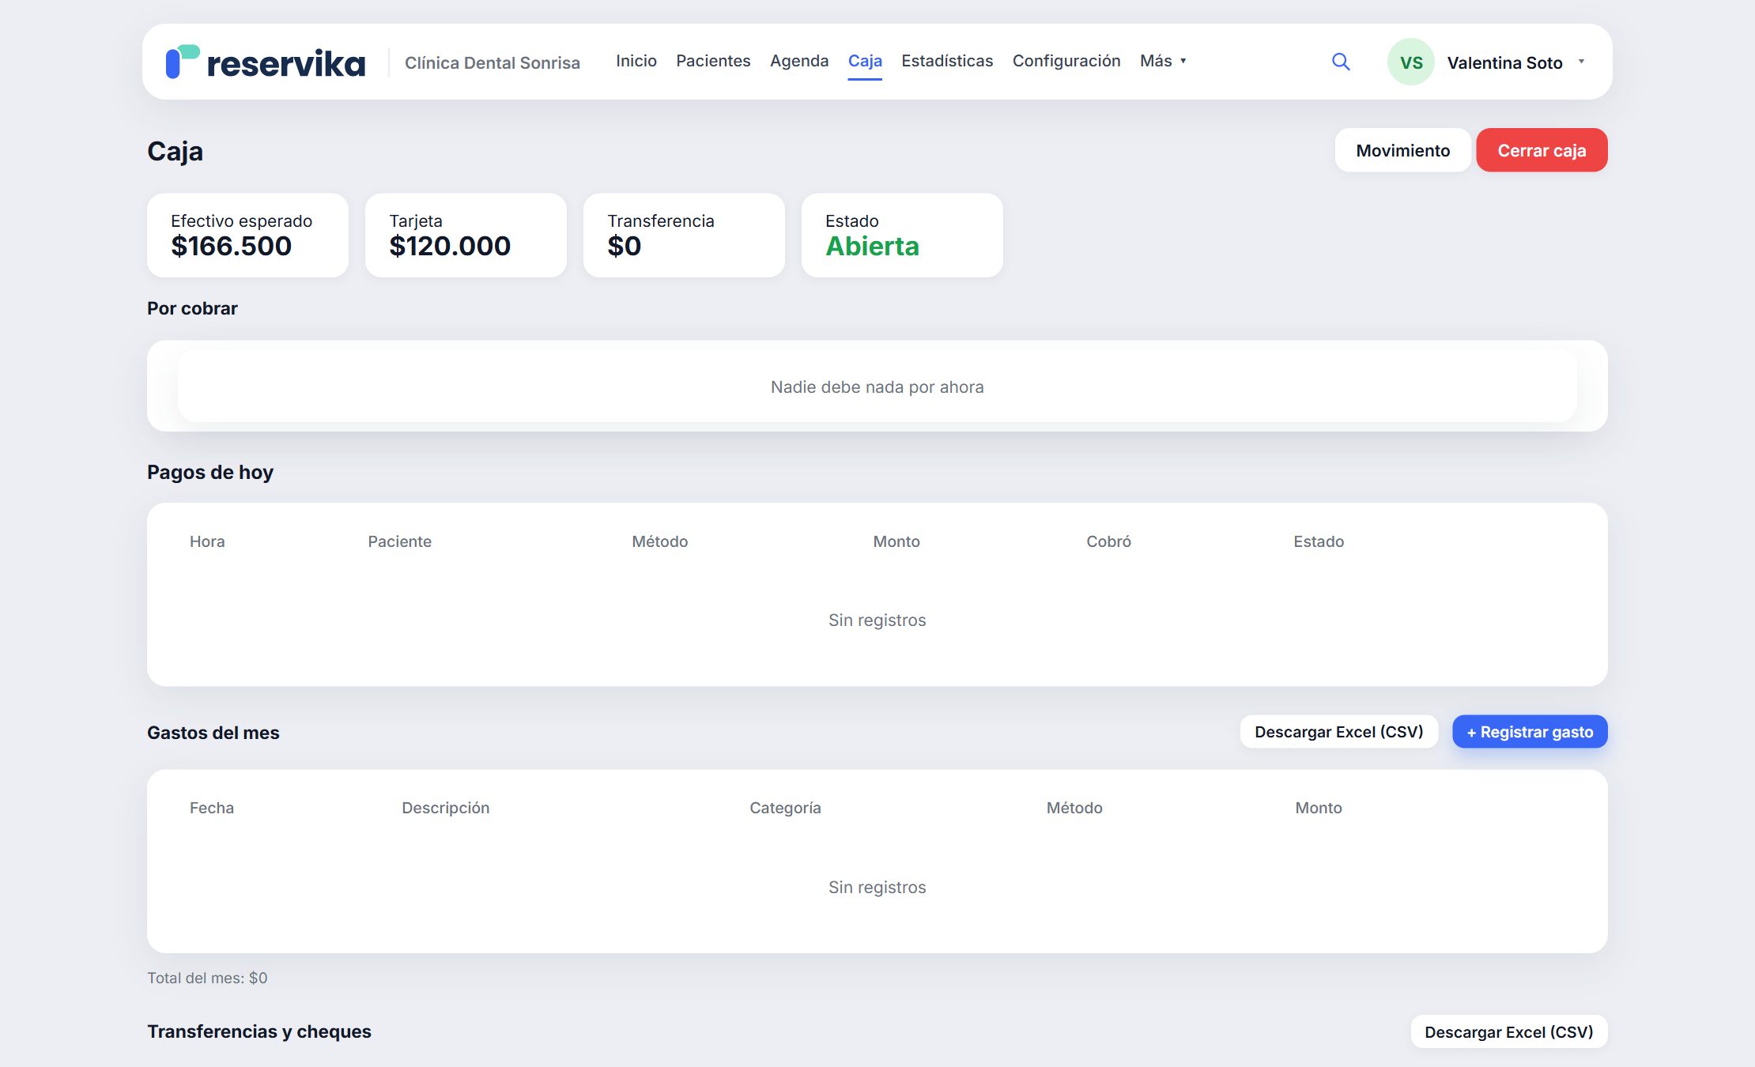Click the Paciente column header

[399, 541]
